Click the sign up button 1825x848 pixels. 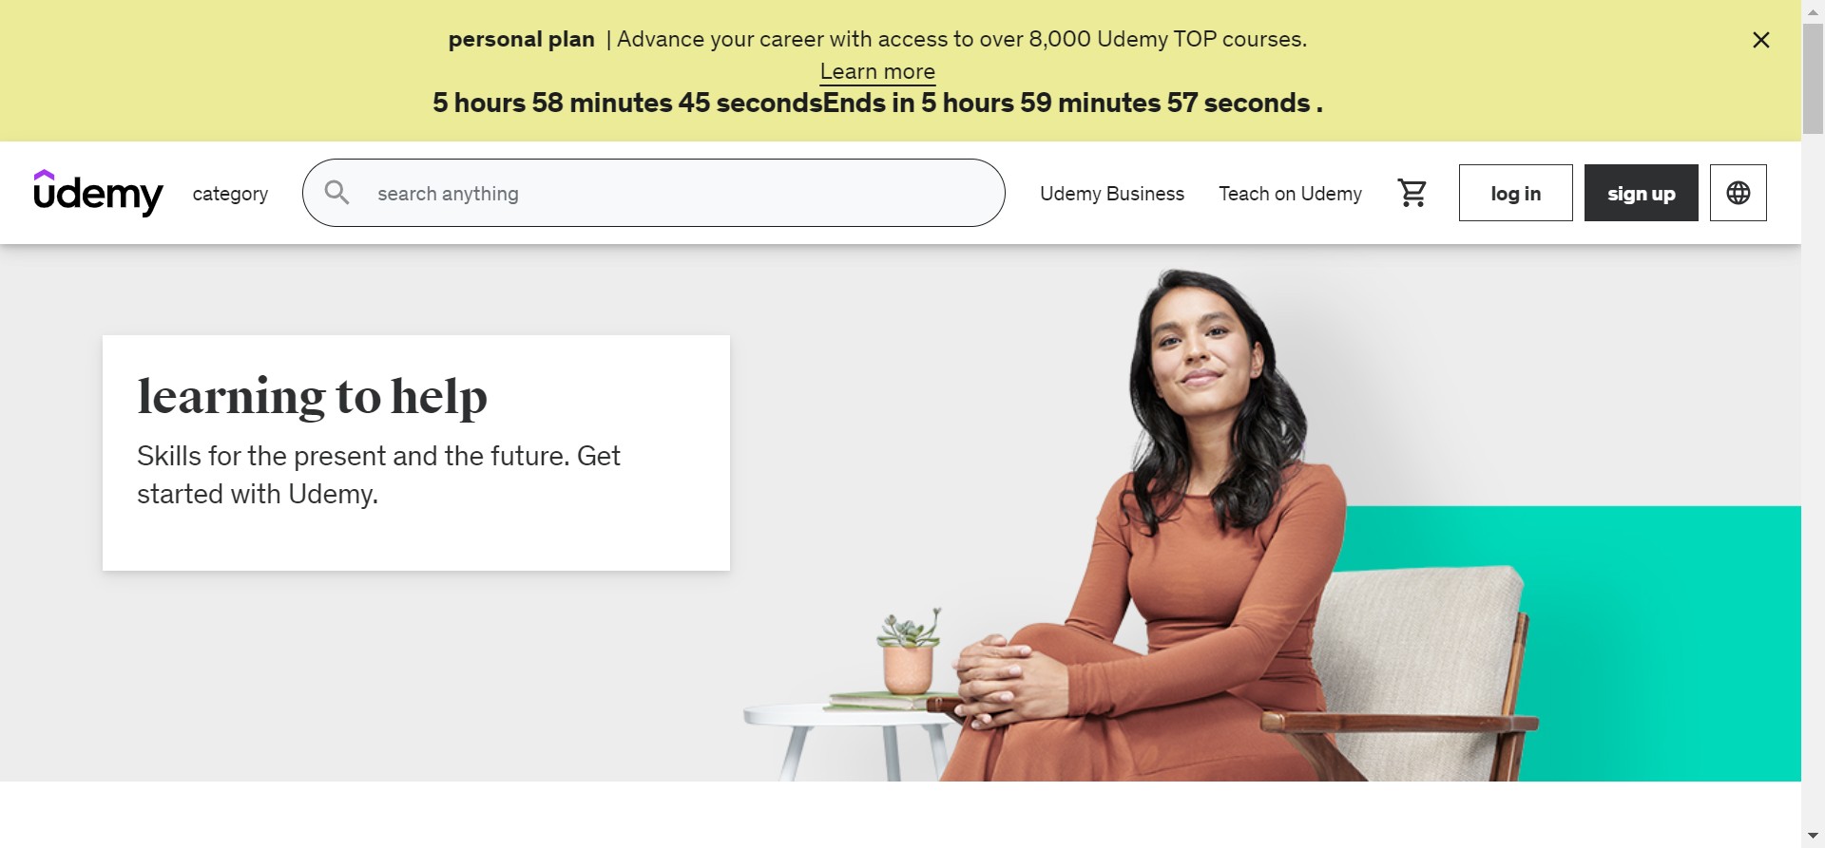point(1641,193)
